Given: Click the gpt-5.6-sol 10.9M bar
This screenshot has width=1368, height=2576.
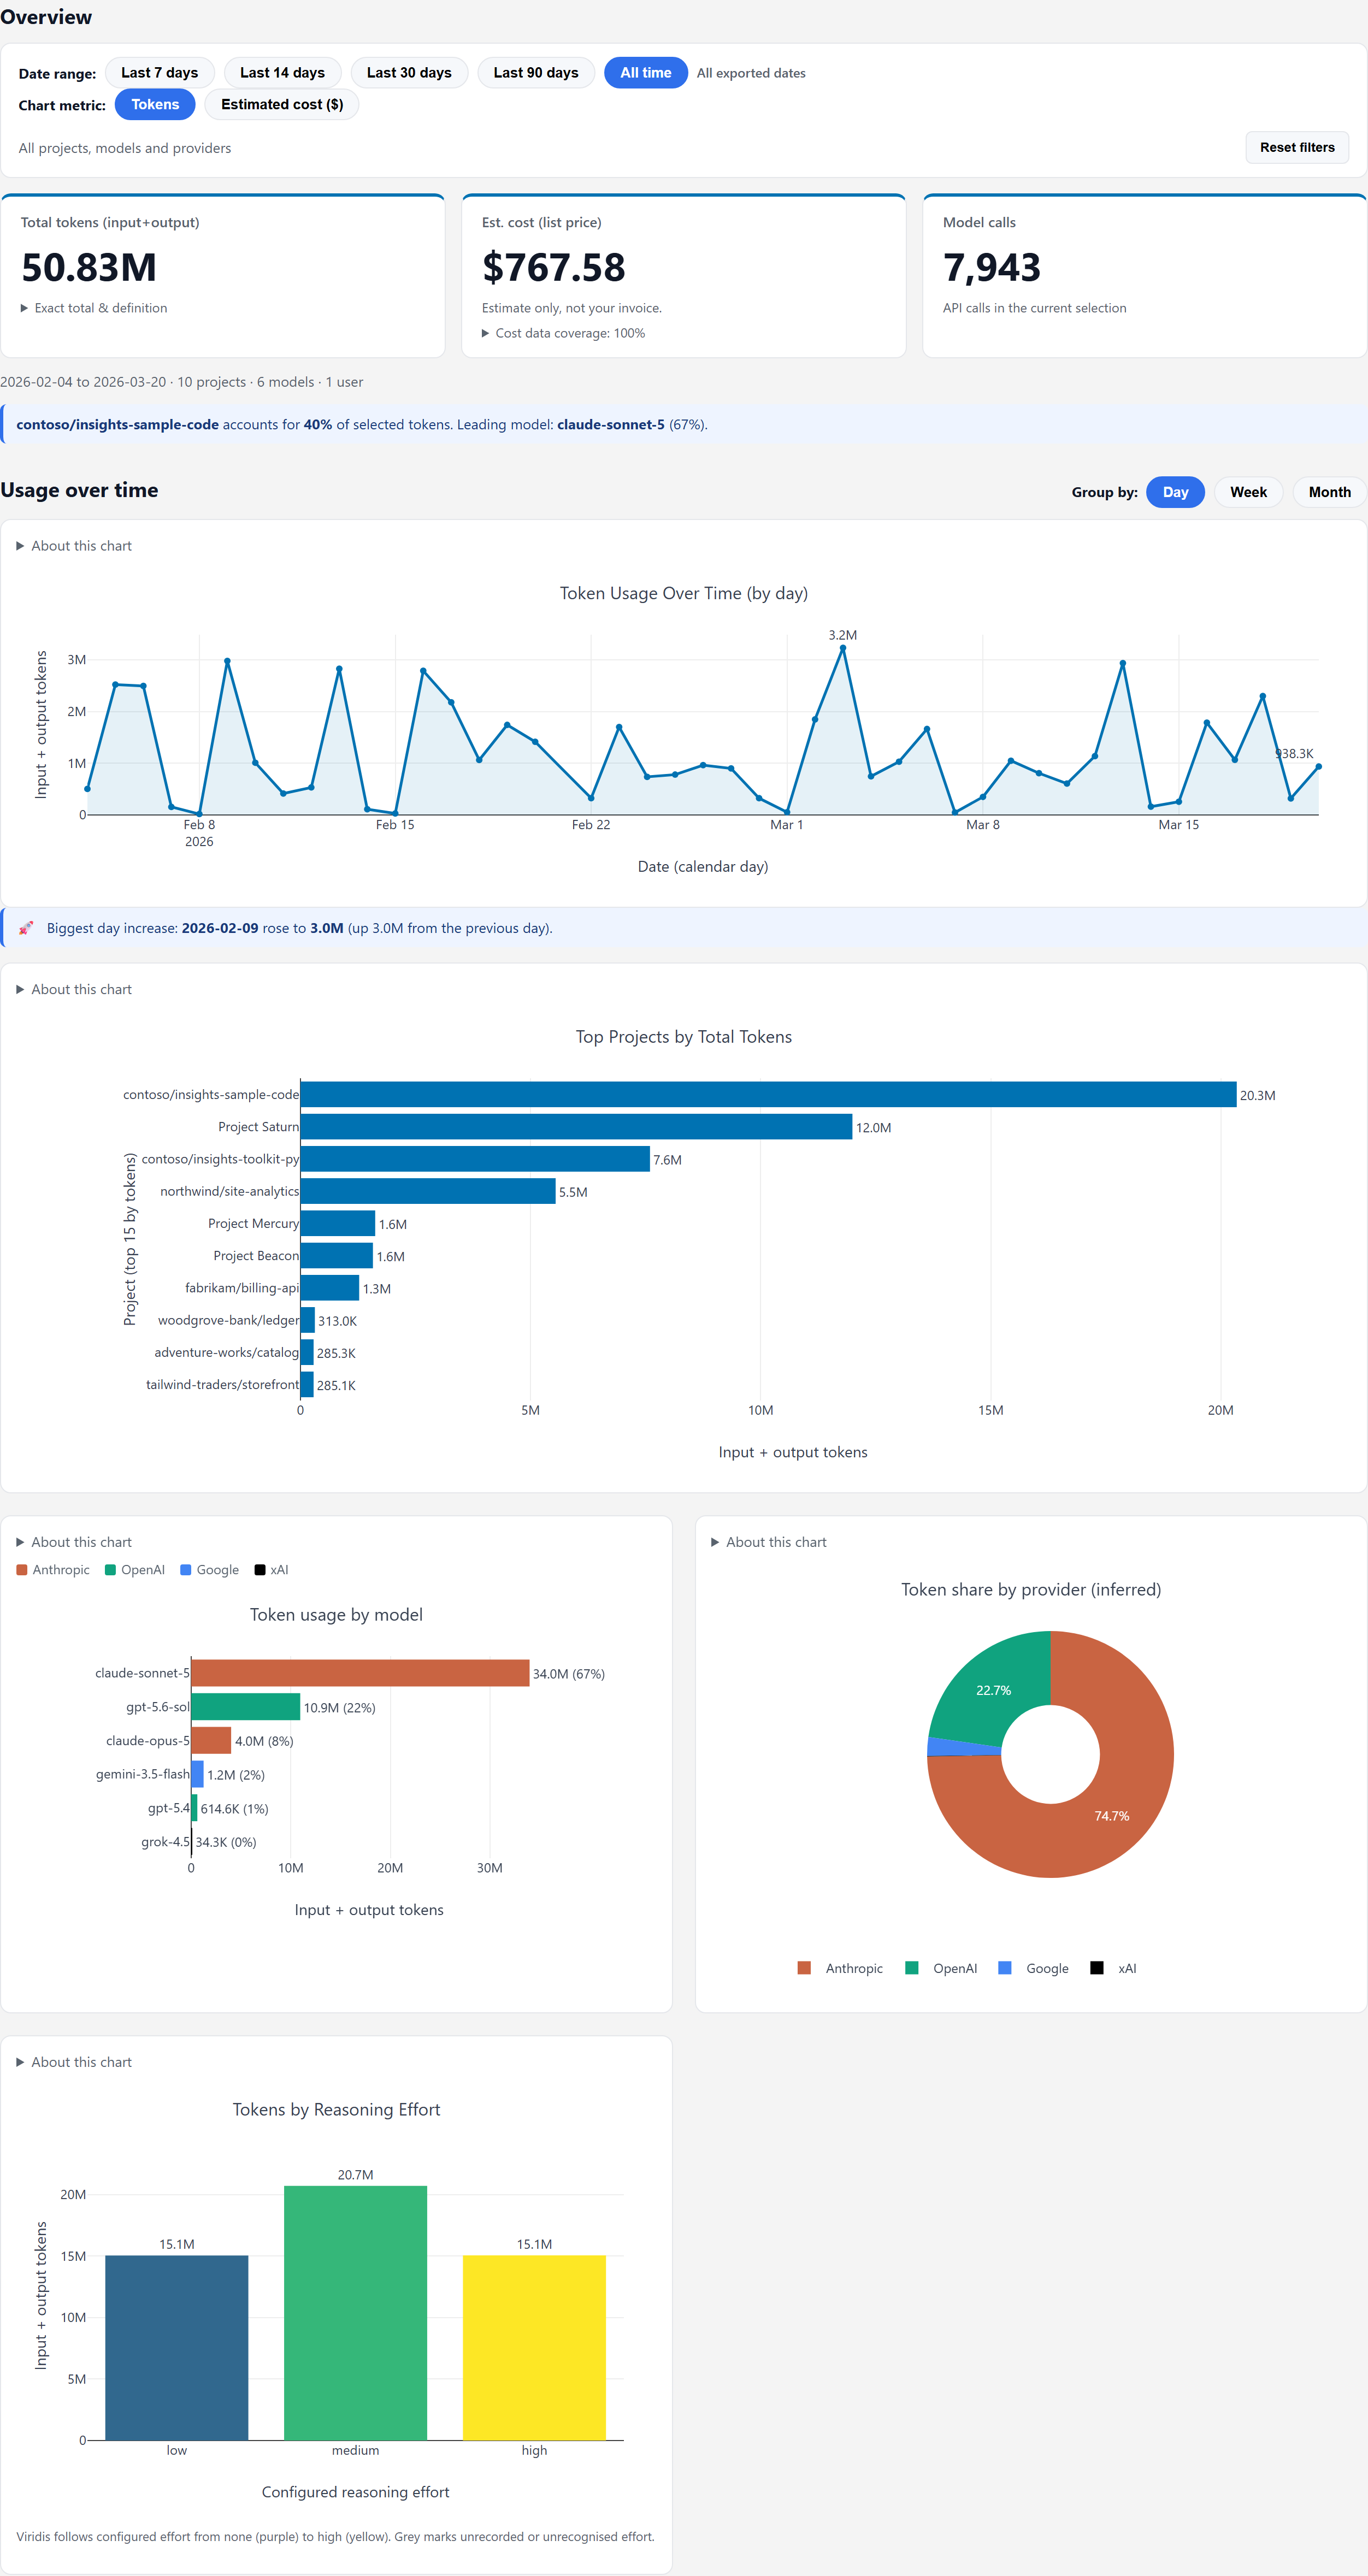Looking at the screenshot, I should (x=246, y=1707).
